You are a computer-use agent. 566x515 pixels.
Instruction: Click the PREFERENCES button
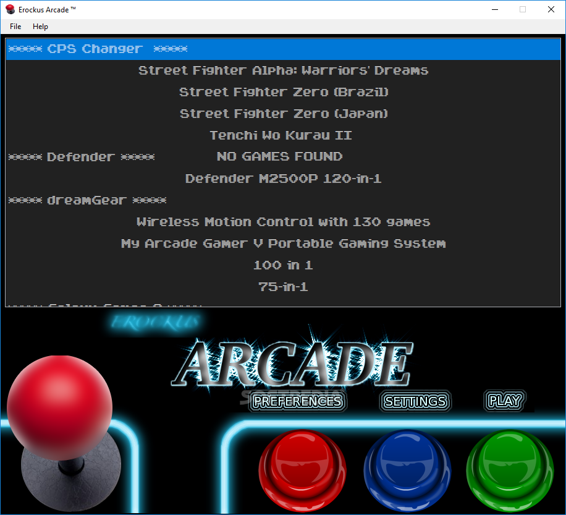click(297, 401)
